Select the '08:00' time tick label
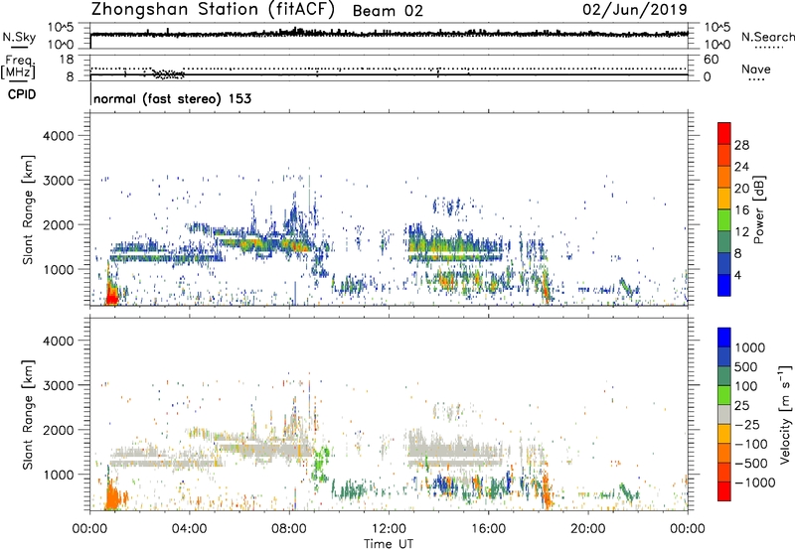795x550 pixels. [289, 529]
